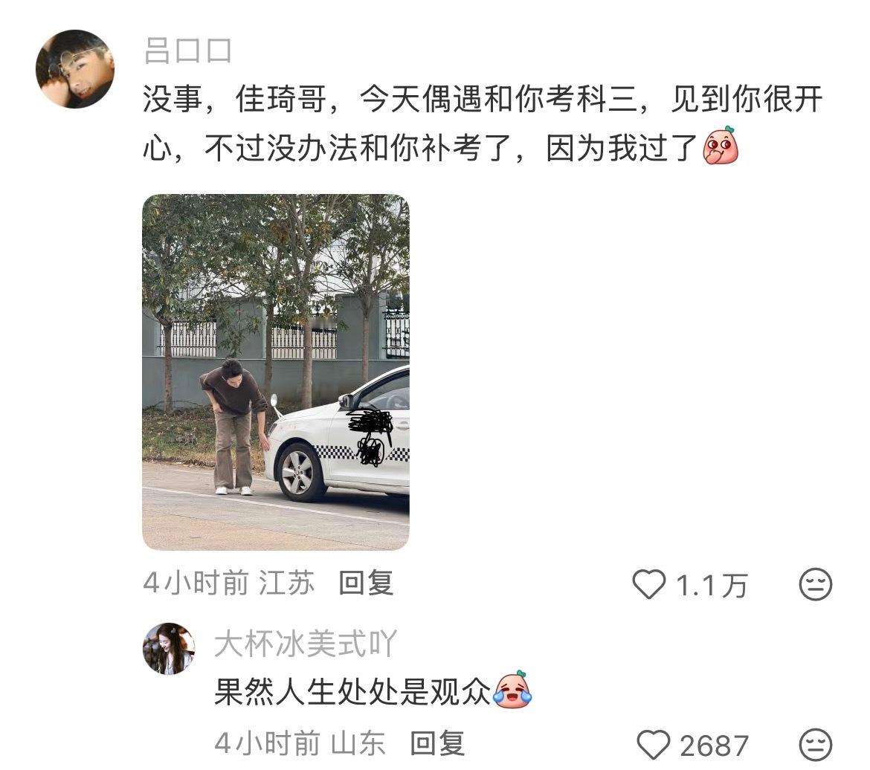Open profile via username 大杯冰美式吖
The height and width of the screenshot is (770, 870).
coord(306,644)
